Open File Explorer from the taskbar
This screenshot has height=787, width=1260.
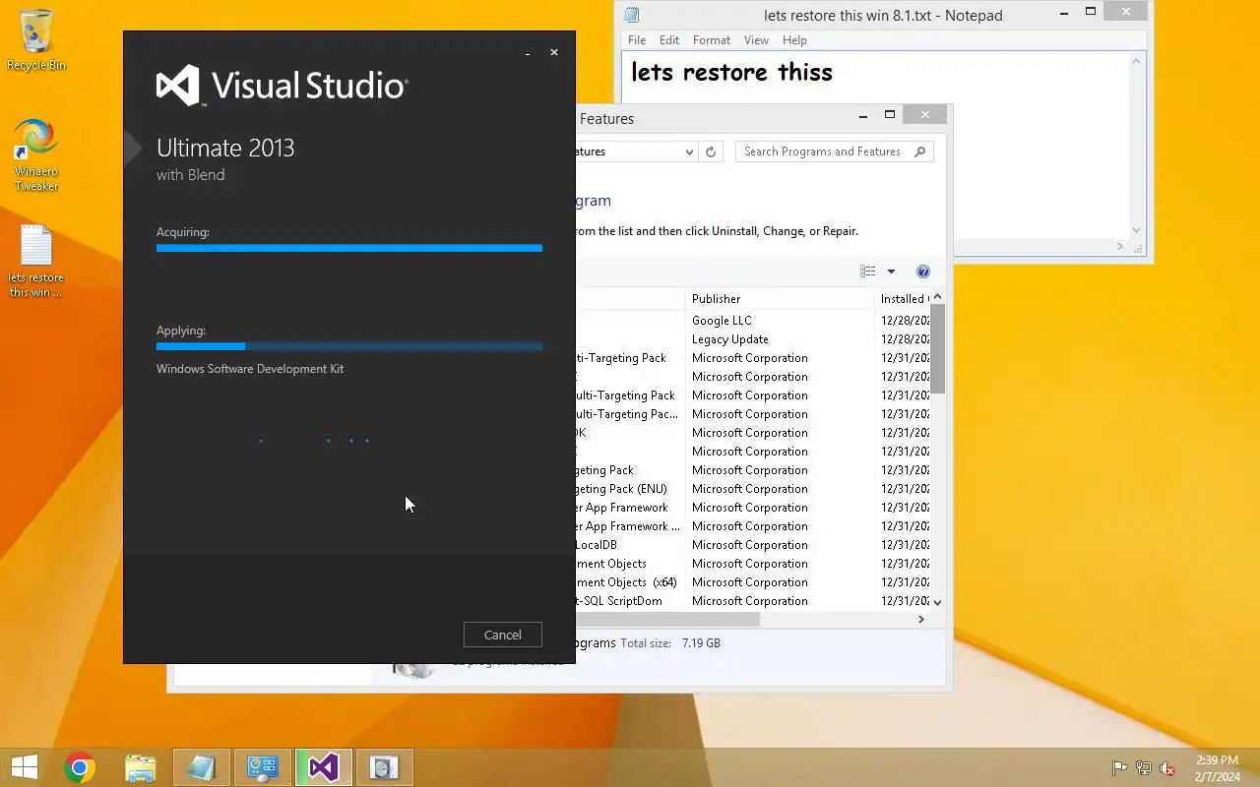[x=141, y=767]
